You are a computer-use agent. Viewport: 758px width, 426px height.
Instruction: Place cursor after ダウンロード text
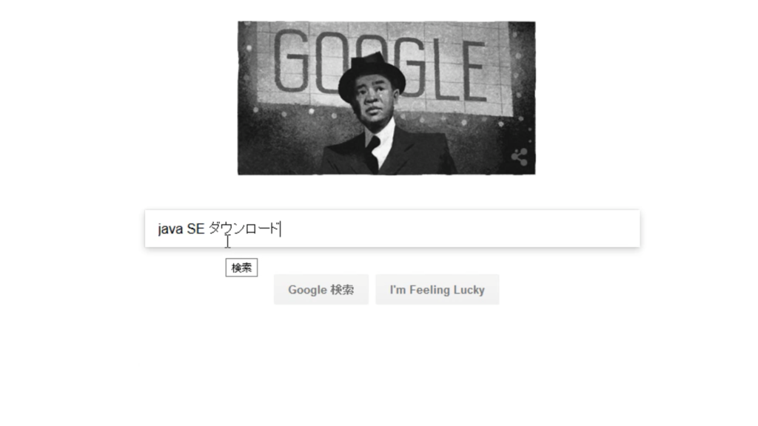[x=281, y=229]
